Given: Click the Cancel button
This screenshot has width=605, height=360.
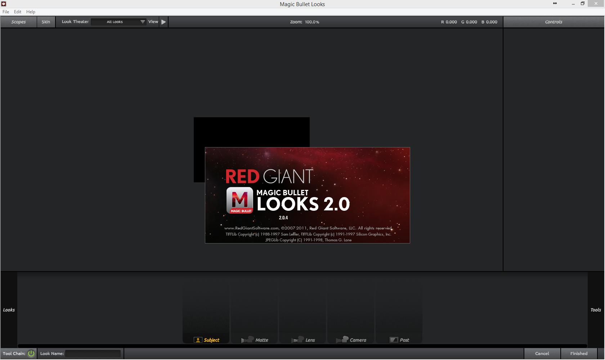Looking at the screenshot, I should click(x=542, y=354).
